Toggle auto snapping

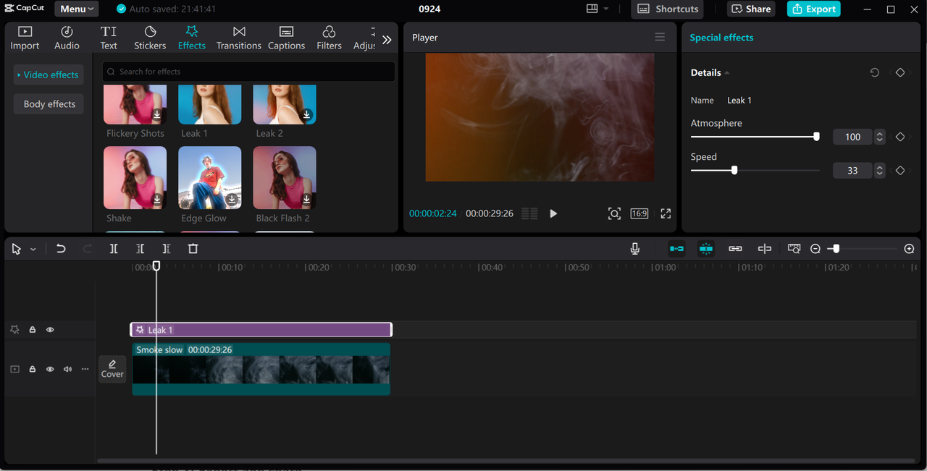pos(706,249)
